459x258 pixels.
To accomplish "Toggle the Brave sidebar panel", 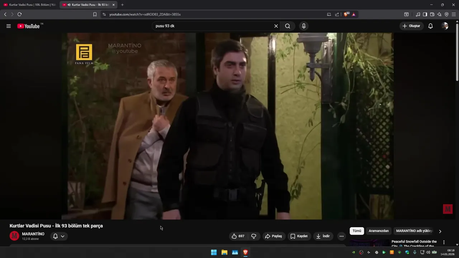I will pyautogui.click(x=425, y=14).
